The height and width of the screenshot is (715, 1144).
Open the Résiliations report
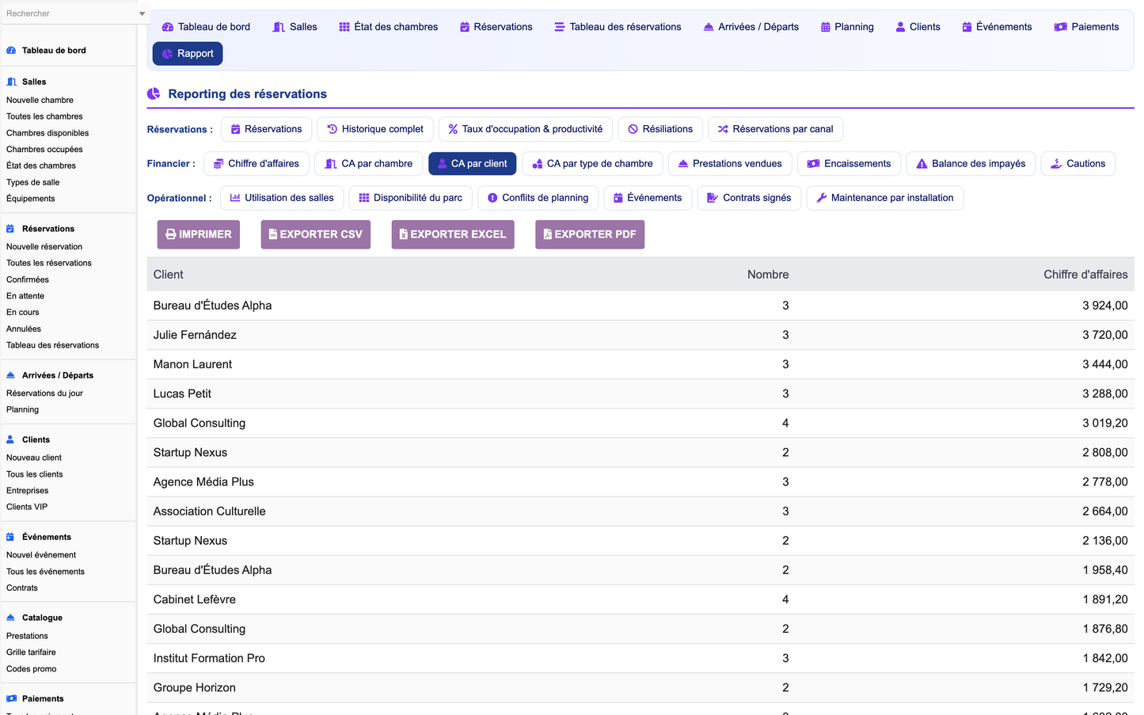(x=660, y=129)
